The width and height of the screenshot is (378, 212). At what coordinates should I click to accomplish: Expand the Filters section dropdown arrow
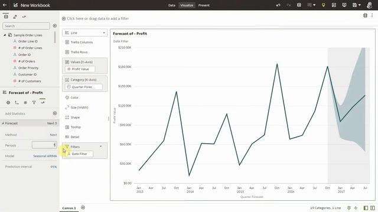click(101, 147)
